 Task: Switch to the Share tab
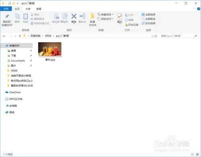(28, 9)
